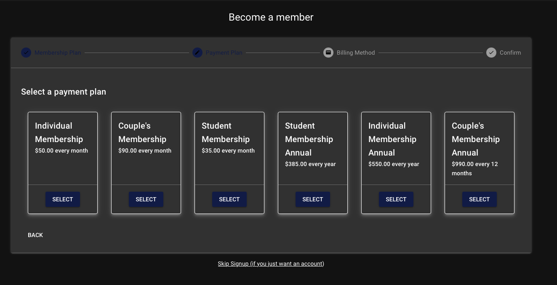Click the Confirm step checkmark icon
557x285 pixels.
[x=491, y=53]
